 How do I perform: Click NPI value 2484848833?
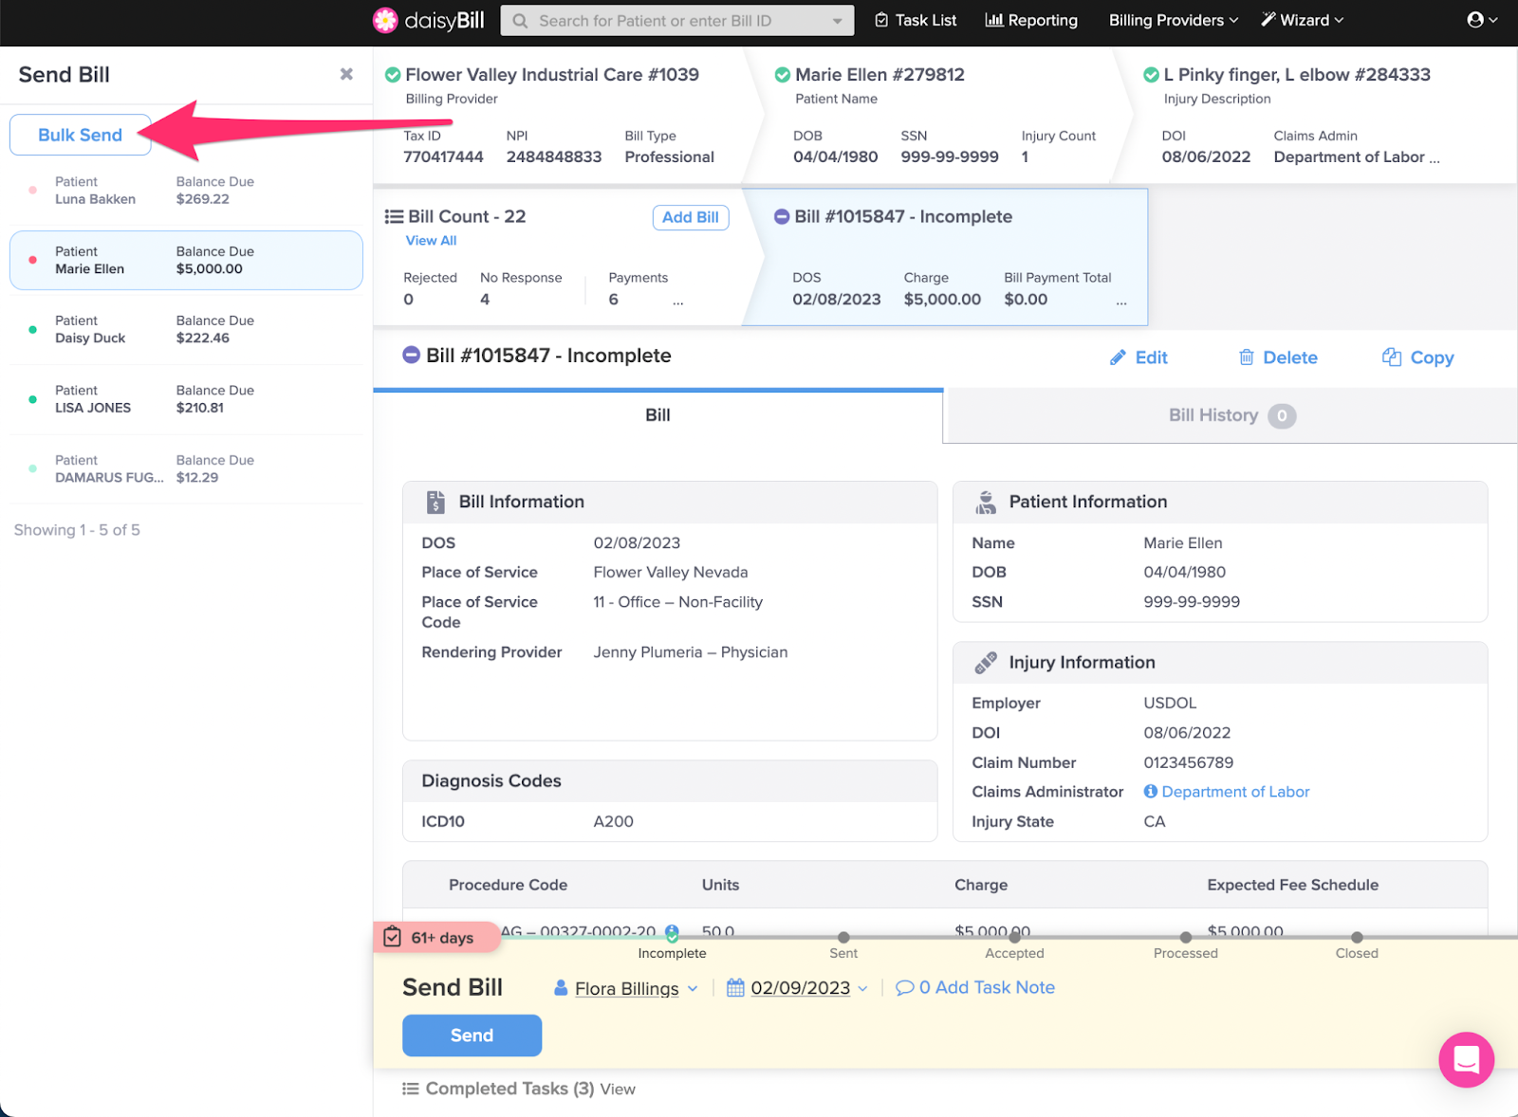(554, 156)
